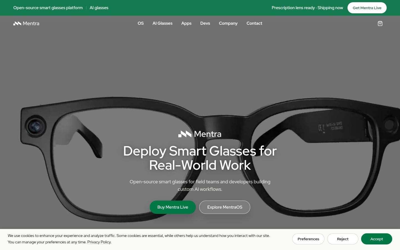Go to the Contact page

tap(254, 23)
